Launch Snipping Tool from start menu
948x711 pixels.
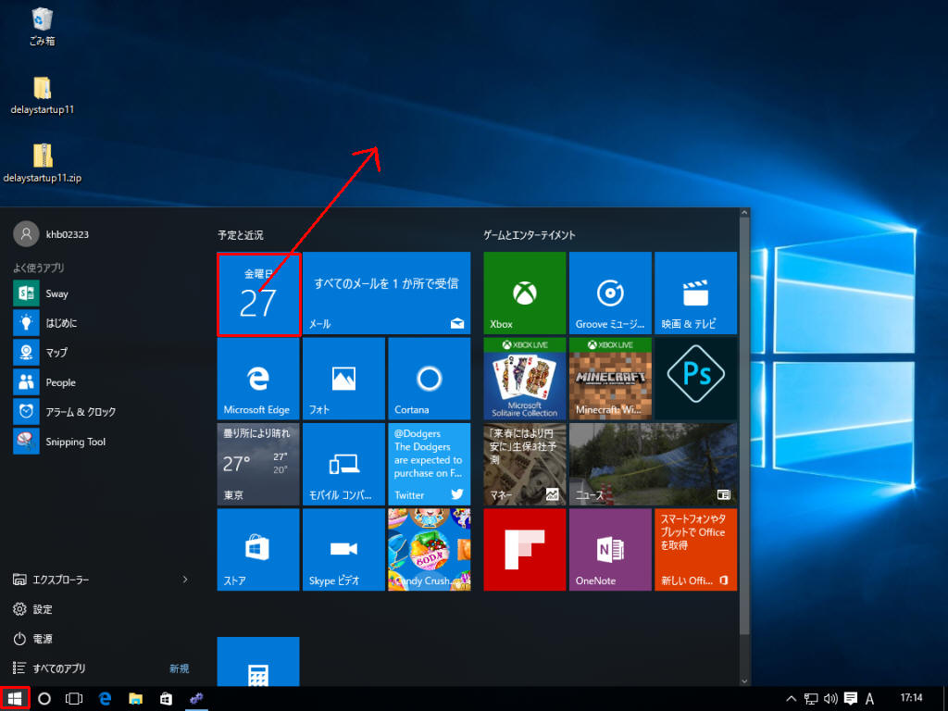[x=103, y=442]
